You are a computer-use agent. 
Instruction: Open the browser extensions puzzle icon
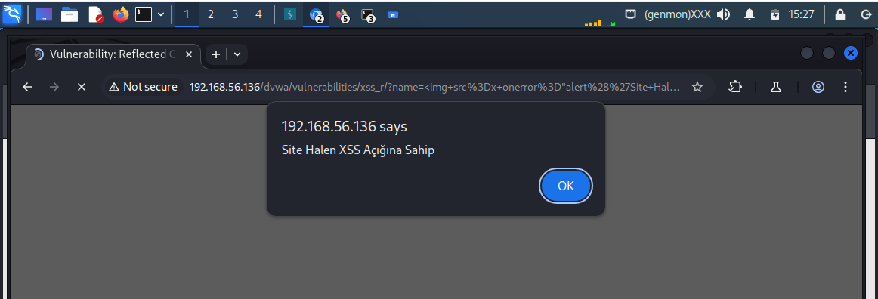[735, 87]
